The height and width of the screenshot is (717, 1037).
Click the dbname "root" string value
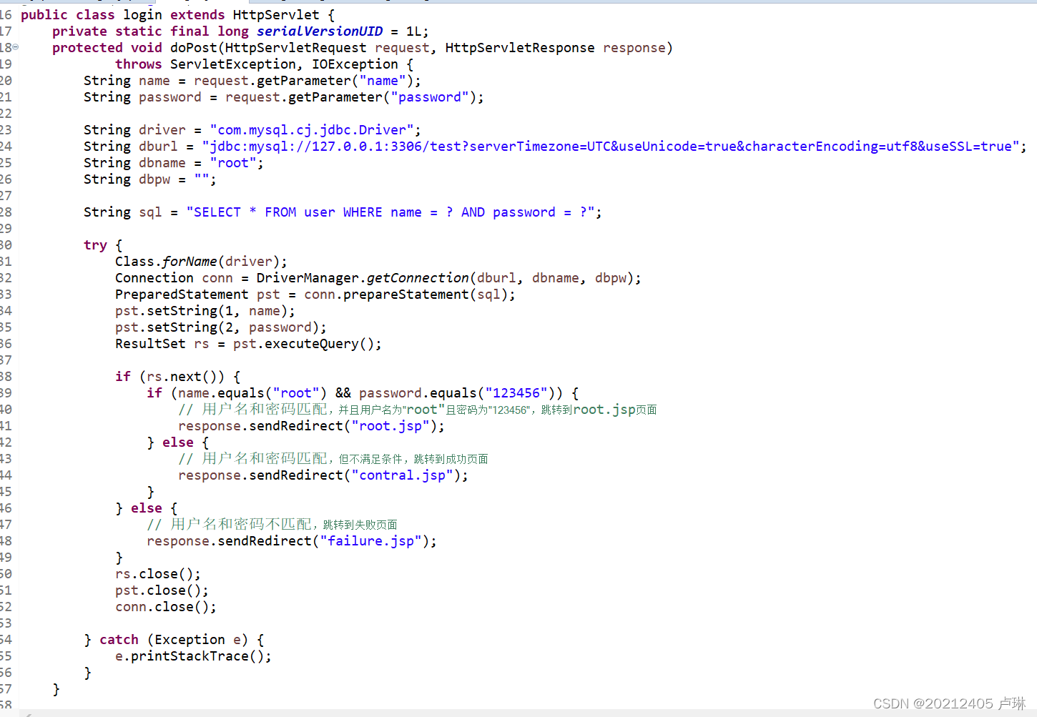click(x=233, y=163)
